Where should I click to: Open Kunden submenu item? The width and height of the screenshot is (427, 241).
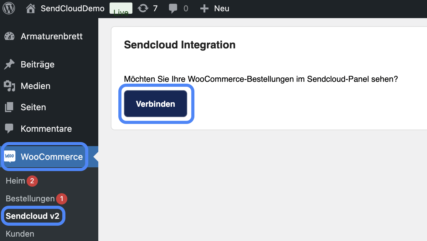(x=20, y=234)
